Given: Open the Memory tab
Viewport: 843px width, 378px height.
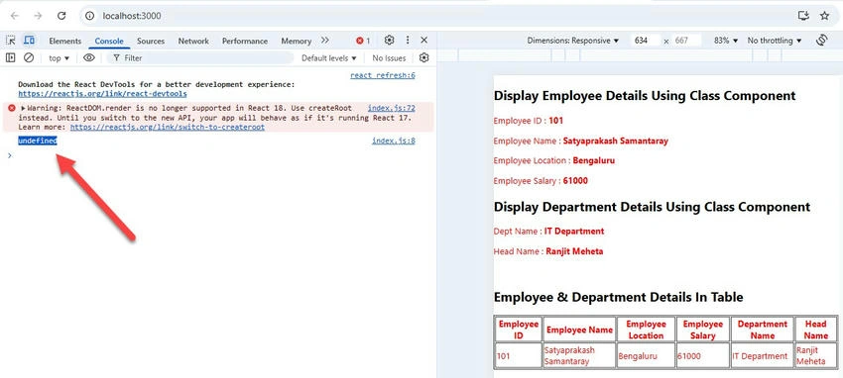Looking at the screenshot, I should coord(297,41).
